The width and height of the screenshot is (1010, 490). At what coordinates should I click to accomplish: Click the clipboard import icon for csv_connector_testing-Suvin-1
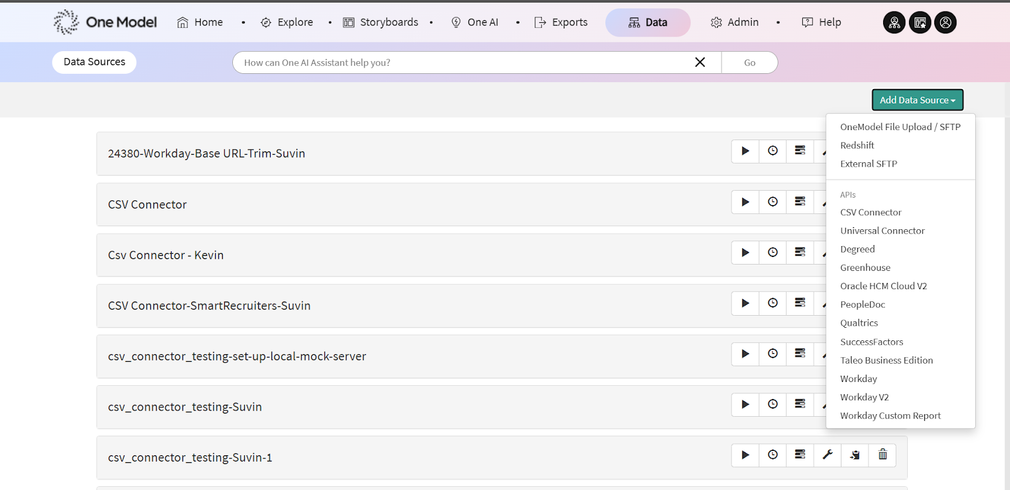coord(855,455)
